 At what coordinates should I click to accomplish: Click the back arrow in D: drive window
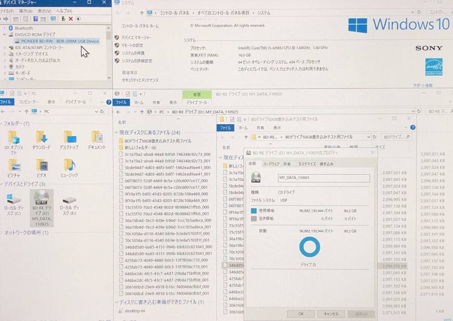coord(118,112)
